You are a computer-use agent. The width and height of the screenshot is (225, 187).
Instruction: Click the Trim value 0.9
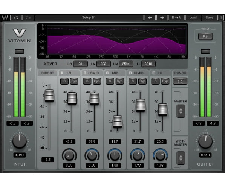coord(205,36)
